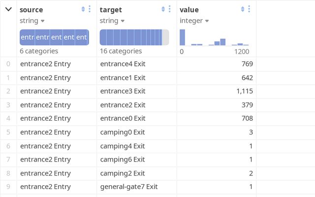Open the value column three-dot menu
Viewport: 315px width, 197px height.
click(x=249, y=9)
